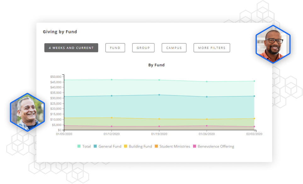Open the Fund filter
The width and height of the screenshot is (303, 184).
[x=115, y=48]
